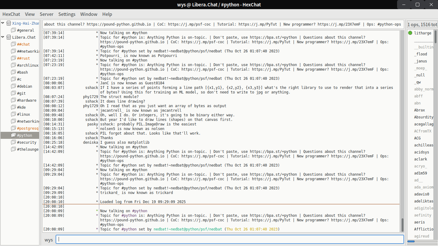Open the Server menu
438x246 pixels.
pyautogui.click(x=46, y=14)
